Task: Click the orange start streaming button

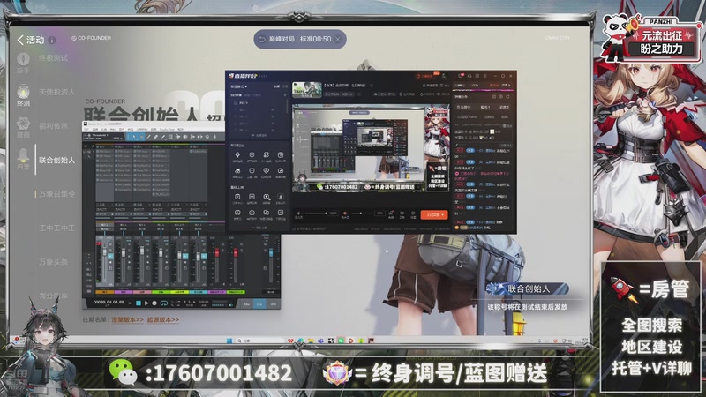Action: (432, 214)
